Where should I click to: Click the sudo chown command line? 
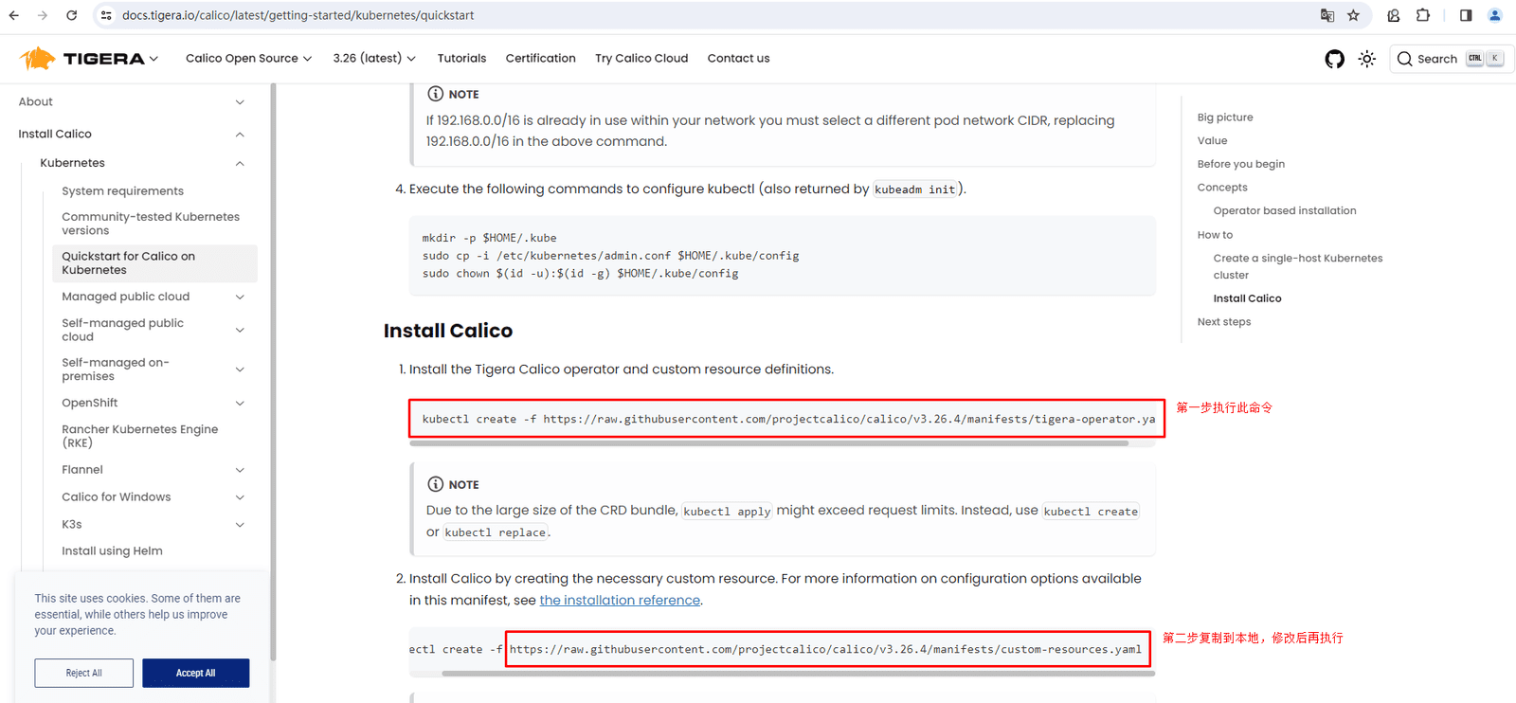[x=581, y=274]
